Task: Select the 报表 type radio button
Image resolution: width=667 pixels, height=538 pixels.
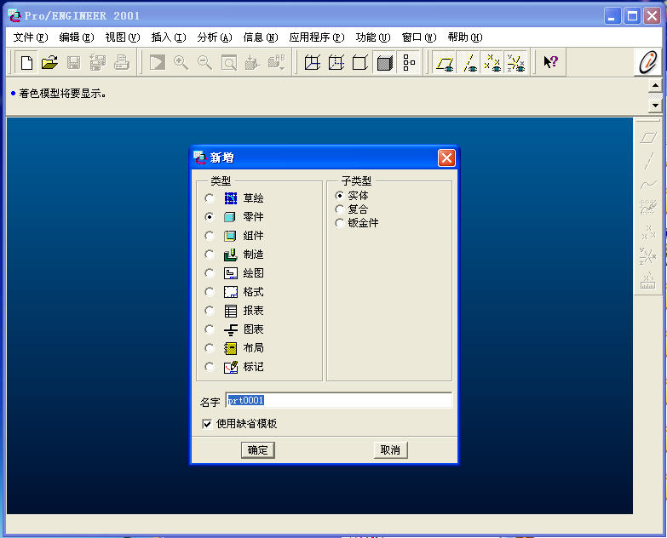Action: point(210,311)
